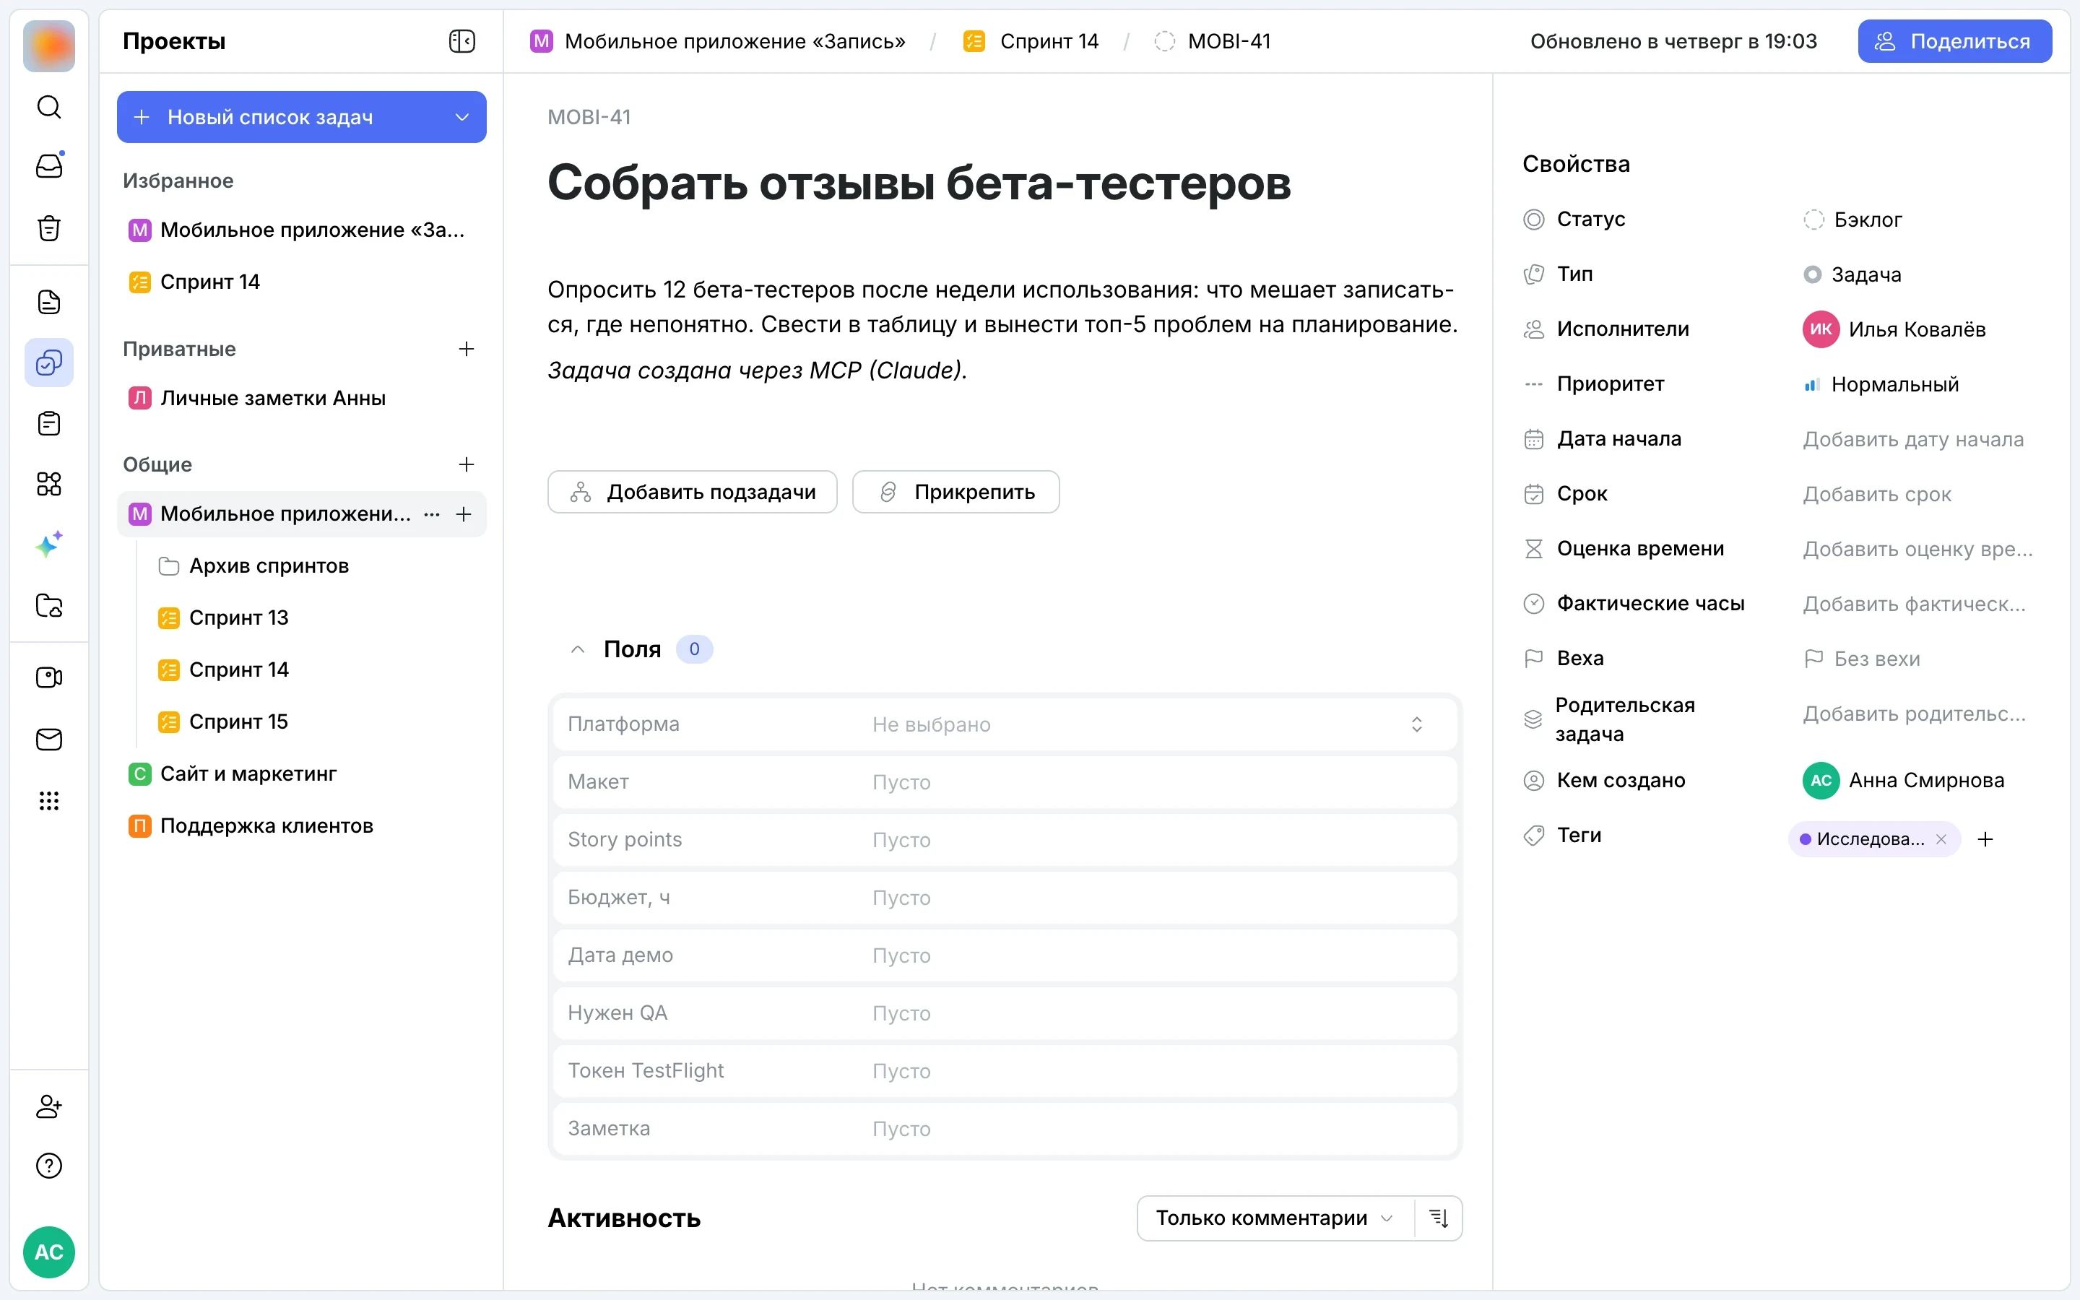
Task: Open the three-dot menu for Мобильное приложение
Action: (x=431, y=514)
